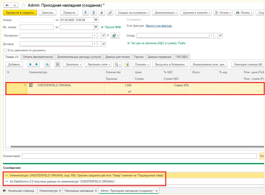Open the Договор record with its open icon
This screenshot has height=195, width=265.
point(104,44)
